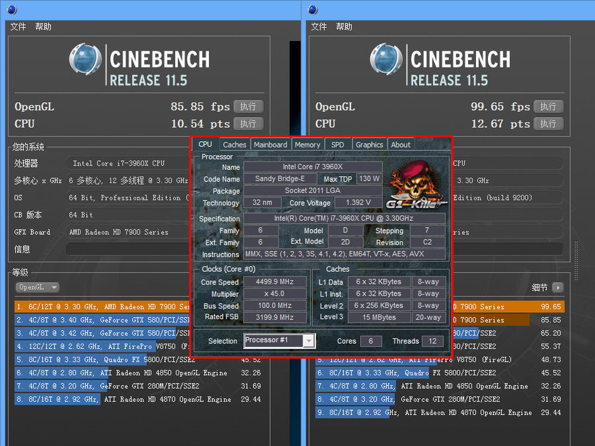595x446 pixels.
Task: Click the 65.20 score row in right ranking
Action: click(x=509, y=333)
